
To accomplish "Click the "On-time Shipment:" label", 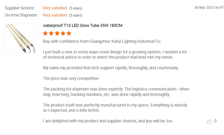I will point(21,15).
